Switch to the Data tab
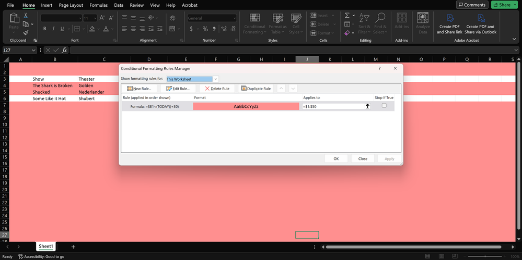Image resolution: width=522 pixels, height=260 pixels. [x=119, y=5]
